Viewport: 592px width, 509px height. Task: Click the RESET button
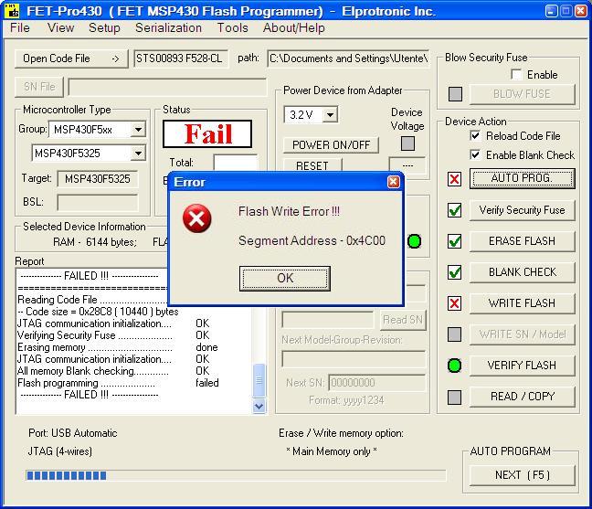pyautogui.click(x=312, y=165)
